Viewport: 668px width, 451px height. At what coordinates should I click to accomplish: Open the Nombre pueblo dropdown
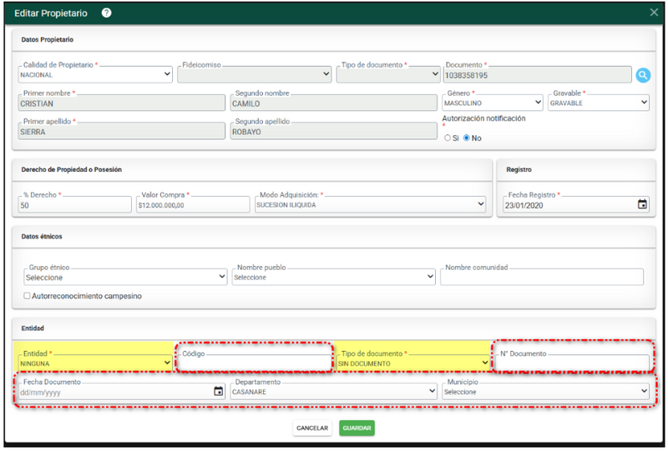point(333,277)
